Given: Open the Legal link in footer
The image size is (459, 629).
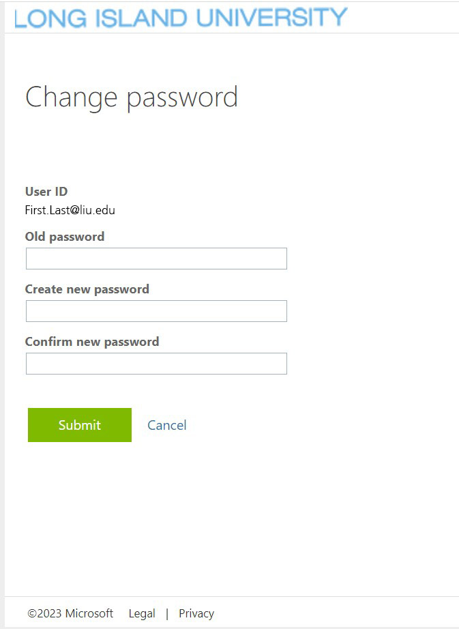Looking at the screenshot, I should [142, 613].
